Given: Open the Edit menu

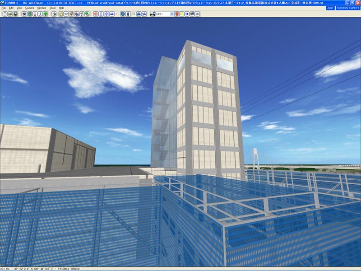Looking at the screenshot, I should [11, 8].
